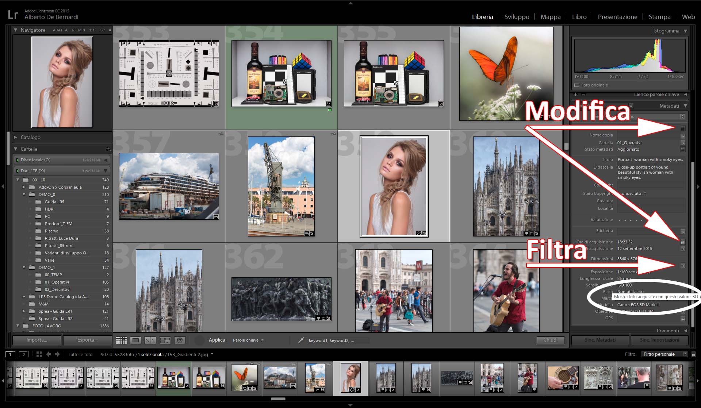Open Compare view (X|Y)
The height and width of the screenshot is (408, 701).
[x=150, y=340]
